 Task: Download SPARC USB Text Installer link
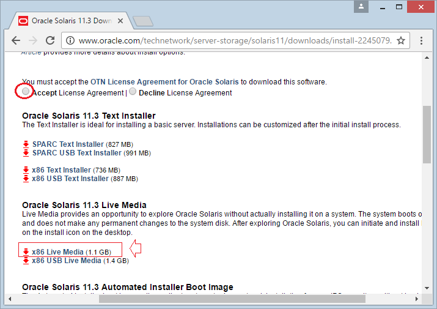(x=77, y=153)
